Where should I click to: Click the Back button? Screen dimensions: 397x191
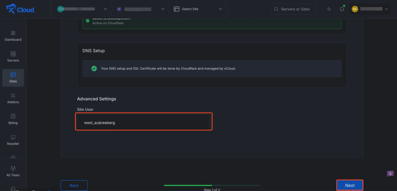coord(74,185)
